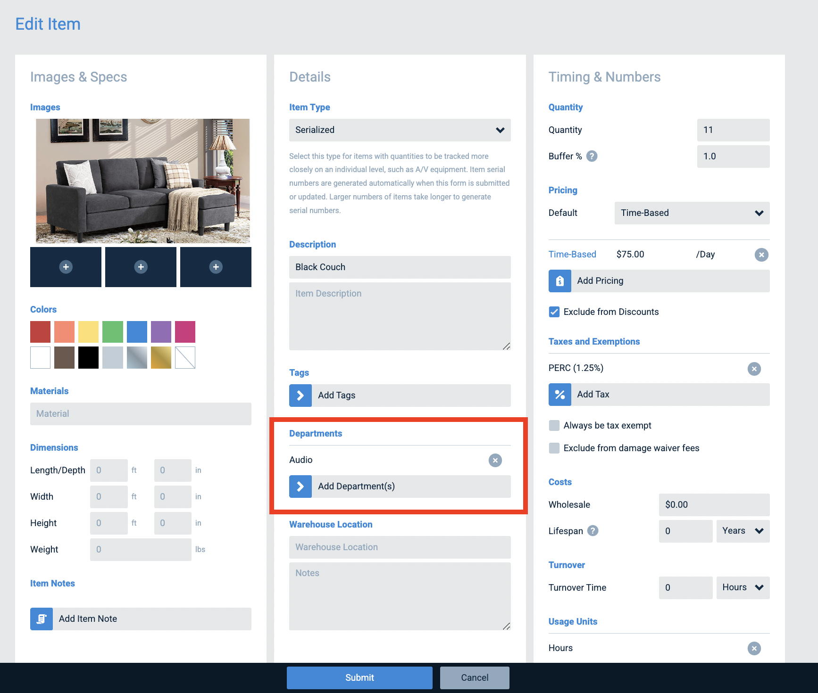Screen dimensions: 818x693
Task: Select the purple color swatch
Action: [x=160, y=331]
